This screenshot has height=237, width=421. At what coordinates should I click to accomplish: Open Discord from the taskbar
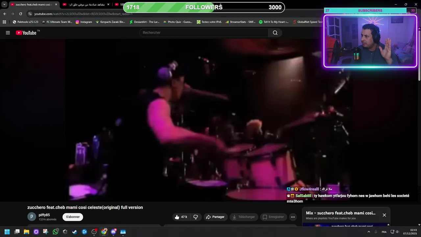(x=113, y=232)
